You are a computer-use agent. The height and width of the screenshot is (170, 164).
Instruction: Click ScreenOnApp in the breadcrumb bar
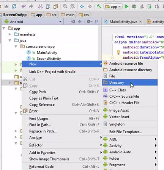tap(15, 15)
